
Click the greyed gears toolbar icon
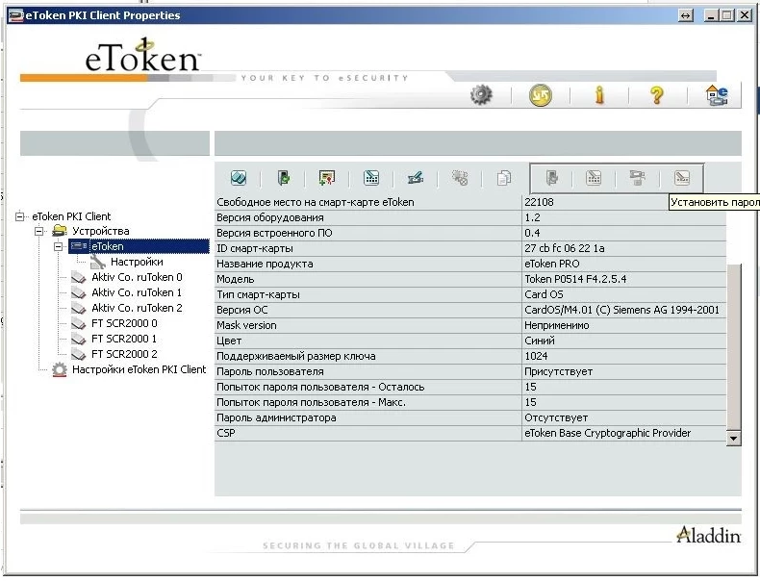click(460, 178)
